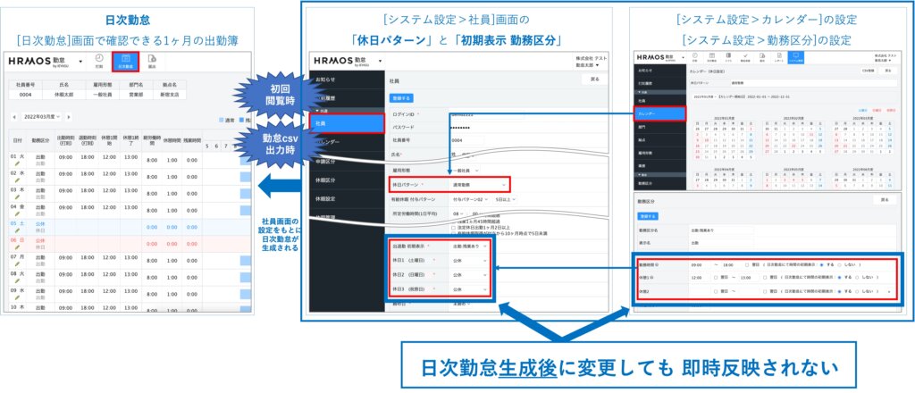
Task: Expand the 休日1（土曜日） dropdown
Action: coord(470,261)
